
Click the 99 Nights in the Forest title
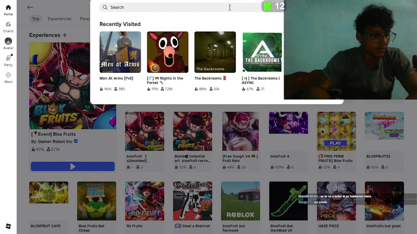point(165,80)
